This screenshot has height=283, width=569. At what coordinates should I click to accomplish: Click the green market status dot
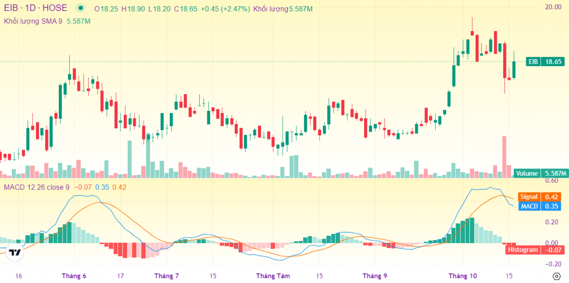(x=81, y=9)
